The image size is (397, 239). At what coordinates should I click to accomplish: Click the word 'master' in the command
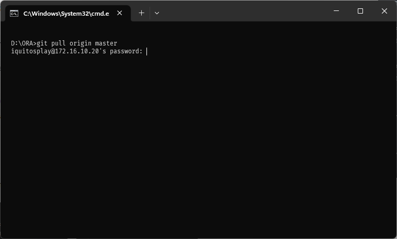pos(106,43)
